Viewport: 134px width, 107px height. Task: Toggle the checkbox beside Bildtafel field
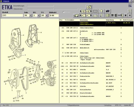click(x=64, y=12)
